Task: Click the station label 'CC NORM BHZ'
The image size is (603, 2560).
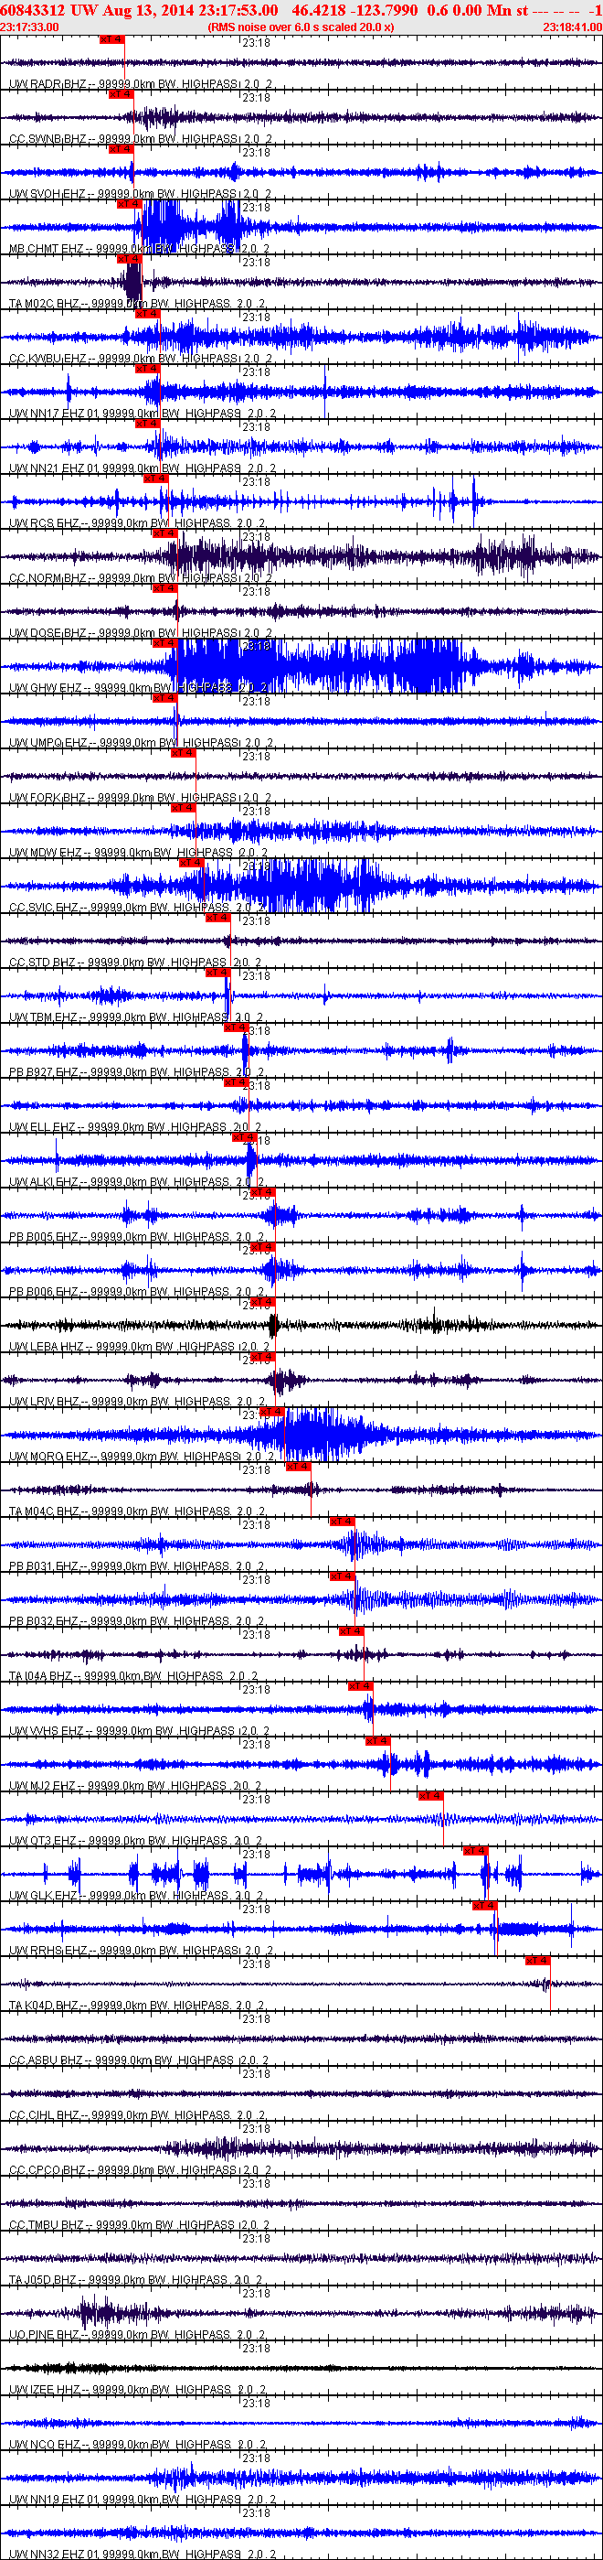Action: pos(48,578)
